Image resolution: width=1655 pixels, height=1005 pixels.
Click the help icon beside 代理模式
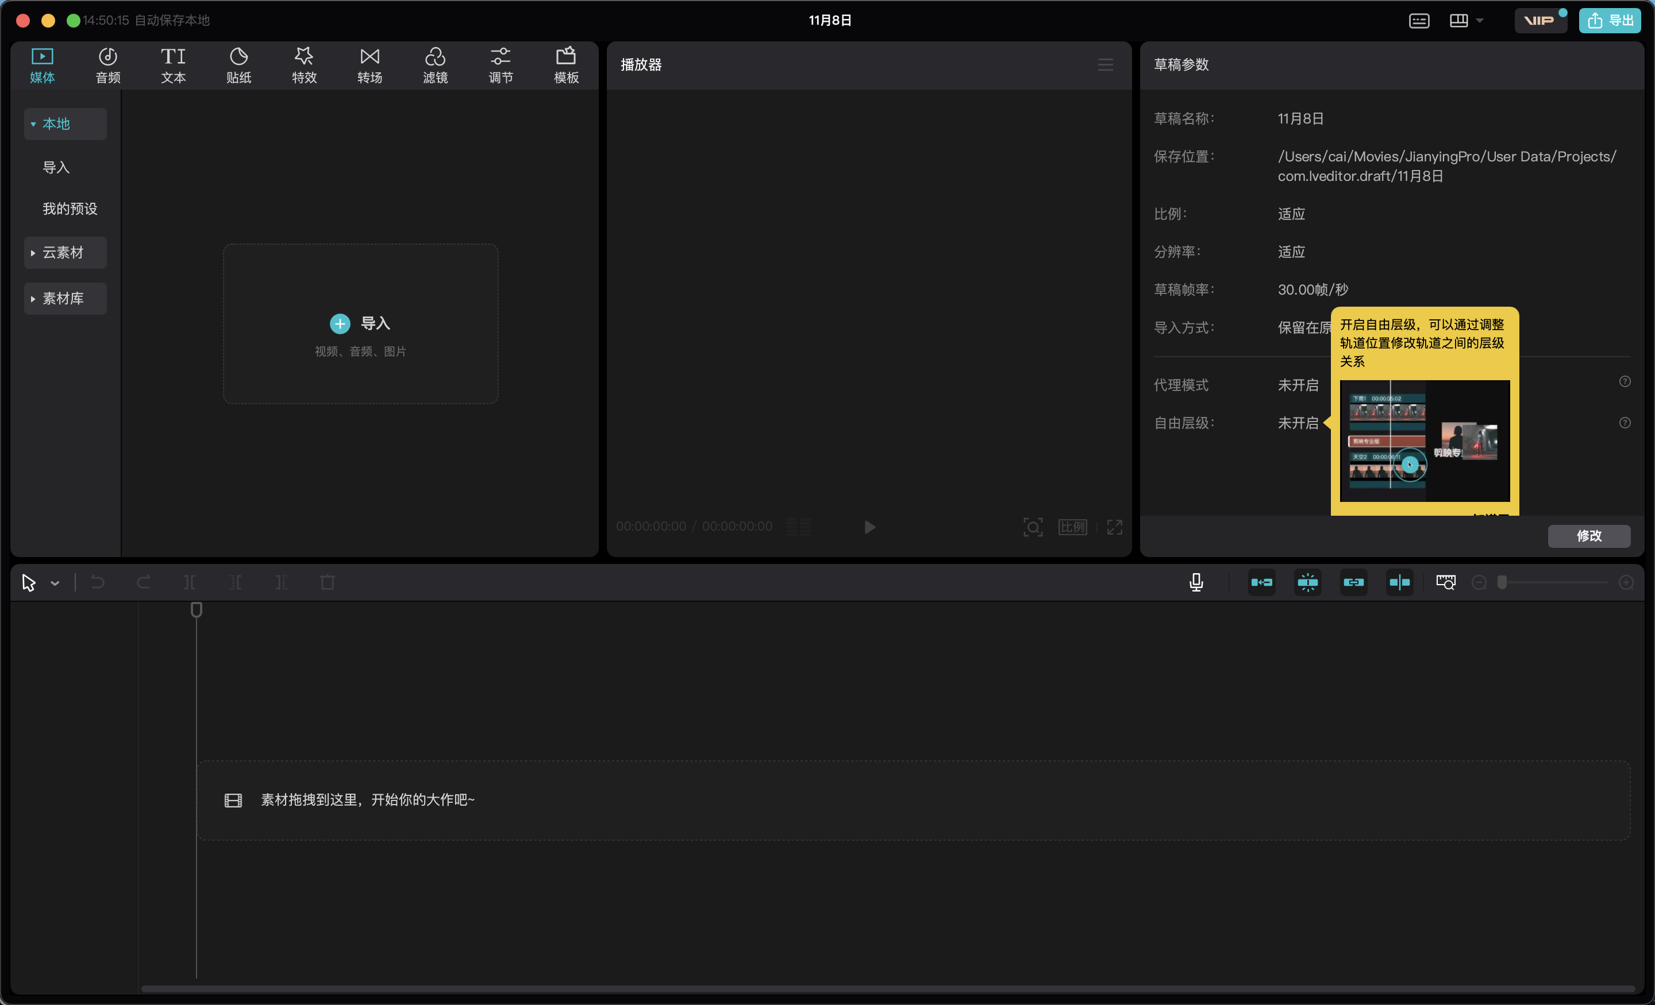tap(1625, 381)
